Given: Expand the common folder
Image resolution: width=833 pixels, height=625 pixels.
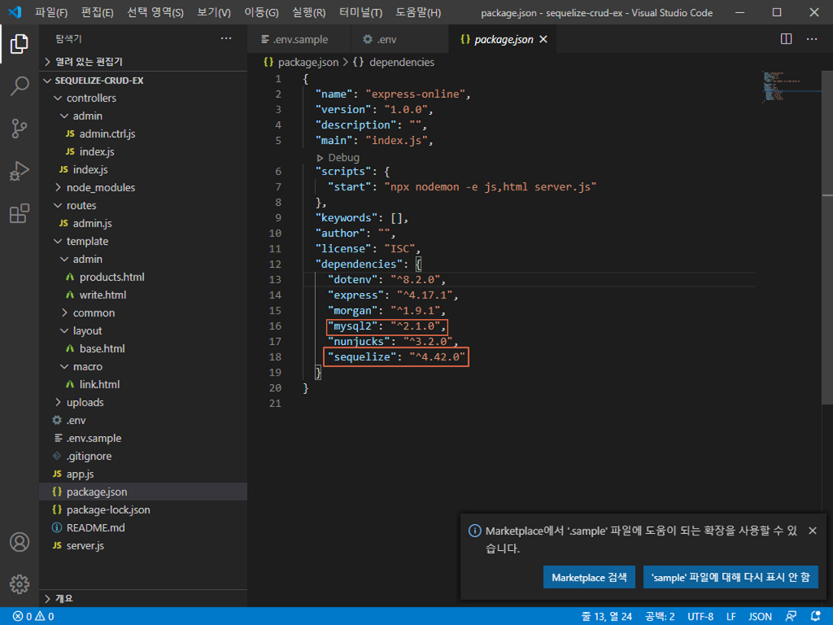Looking at the screenshot, I should pos(94,313).
